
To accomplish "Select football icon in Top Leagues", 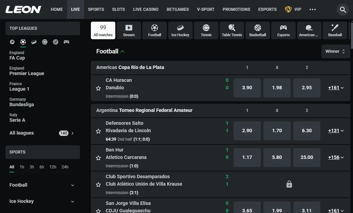I will pyautogui.click(x=23, y=42).
